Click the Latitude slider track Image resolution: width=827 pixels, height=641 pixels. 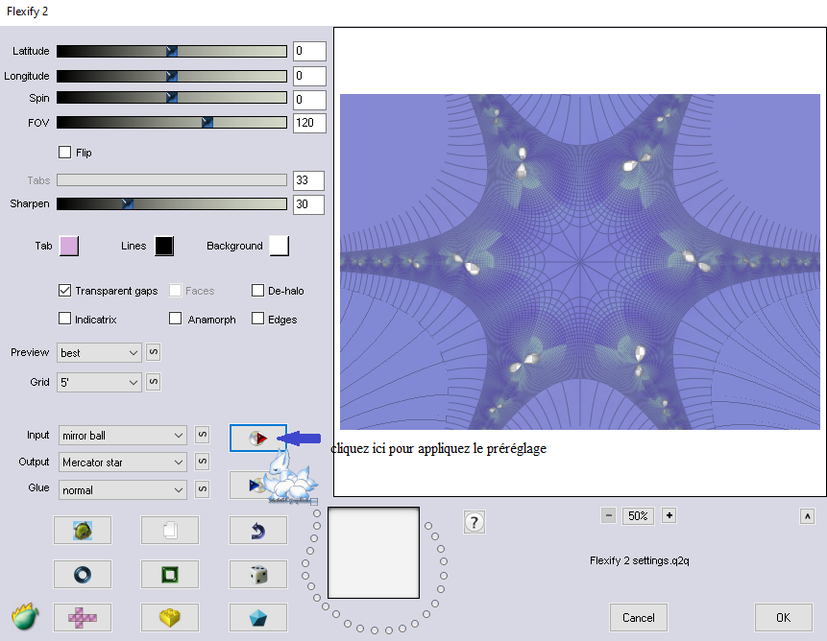point(171,51)
